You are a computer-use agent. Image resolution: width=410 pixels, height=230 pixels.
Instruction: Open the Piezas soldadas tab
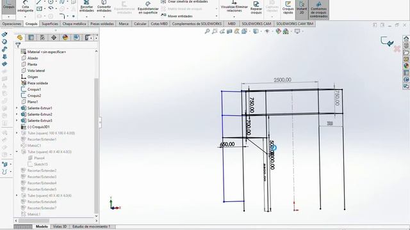[x=102, y=24]
